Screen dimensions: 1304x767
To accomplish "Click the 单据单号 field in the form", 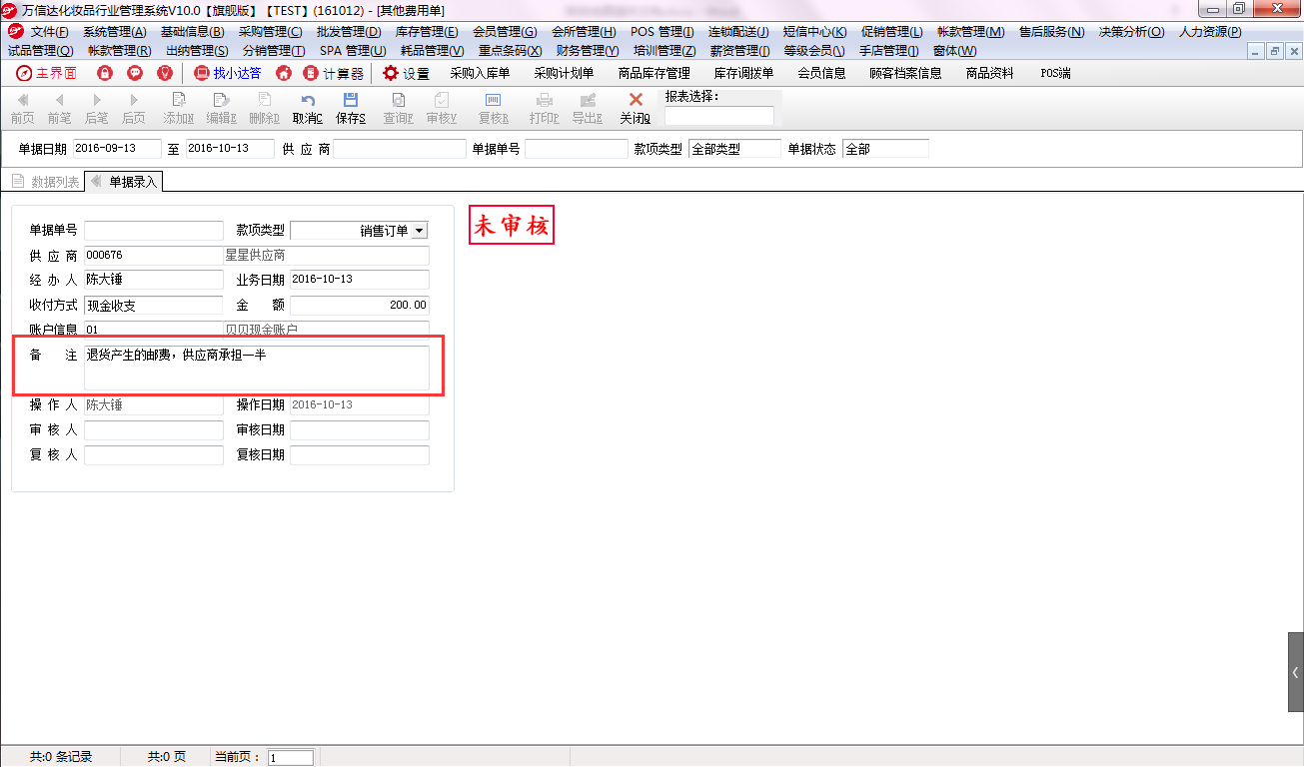I will click(x=154, y=231).
